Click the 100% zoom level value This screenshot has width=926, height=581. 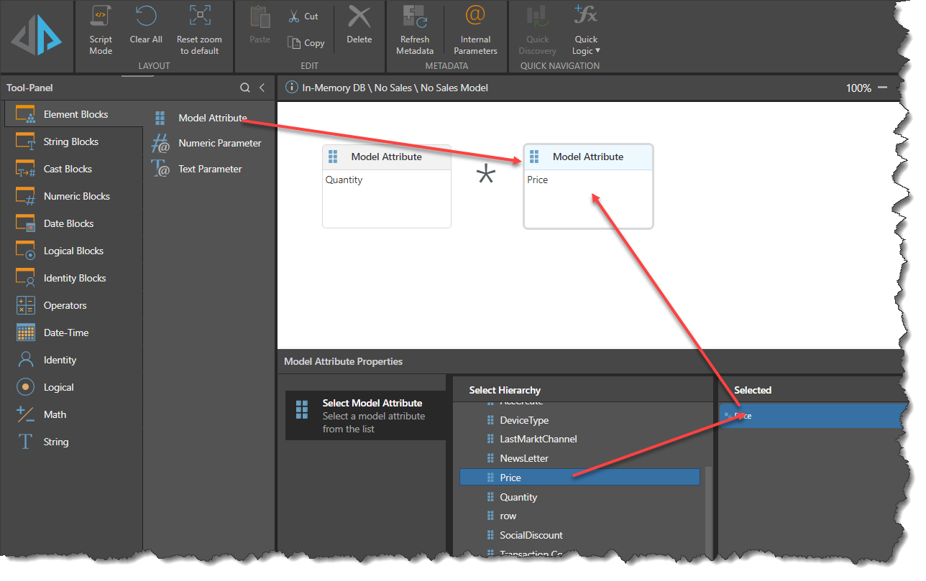[x=858, y=88]
